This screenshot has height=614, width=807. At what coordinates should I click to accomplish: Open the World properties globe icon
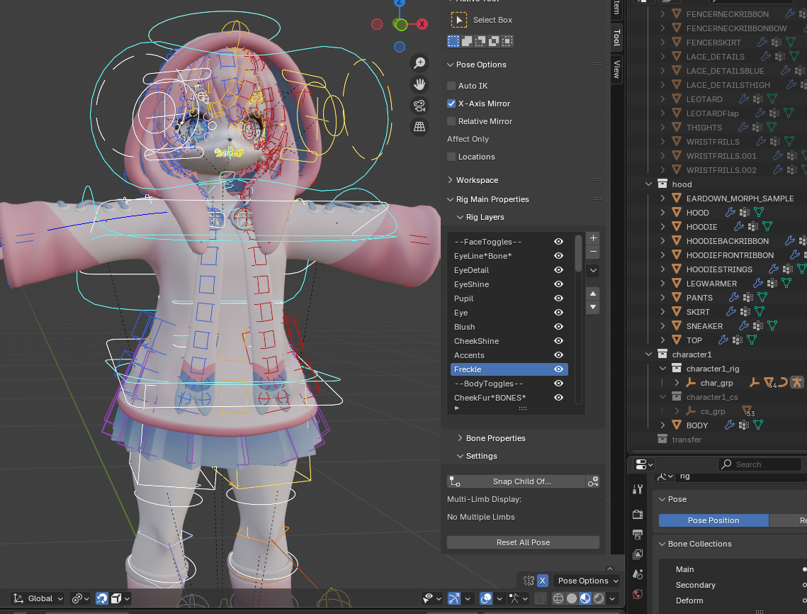point(638,594)
